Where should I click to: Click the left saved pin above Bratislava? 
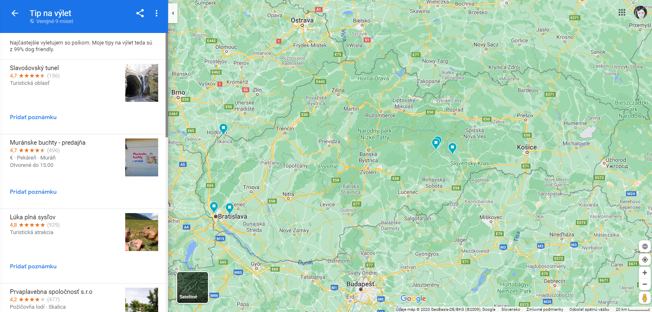(x=214, y=206)
